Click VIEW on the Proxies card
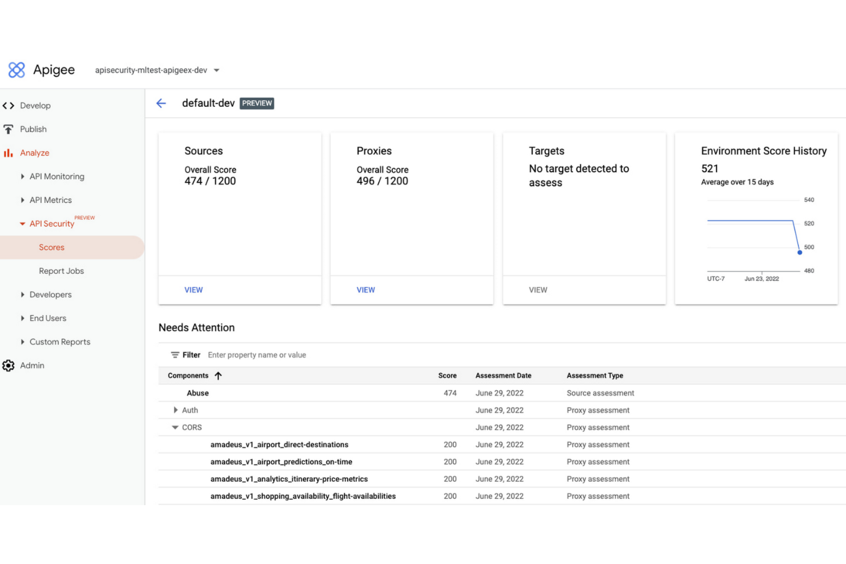Screen dimensions: 846x564 (x=366, y=290)
